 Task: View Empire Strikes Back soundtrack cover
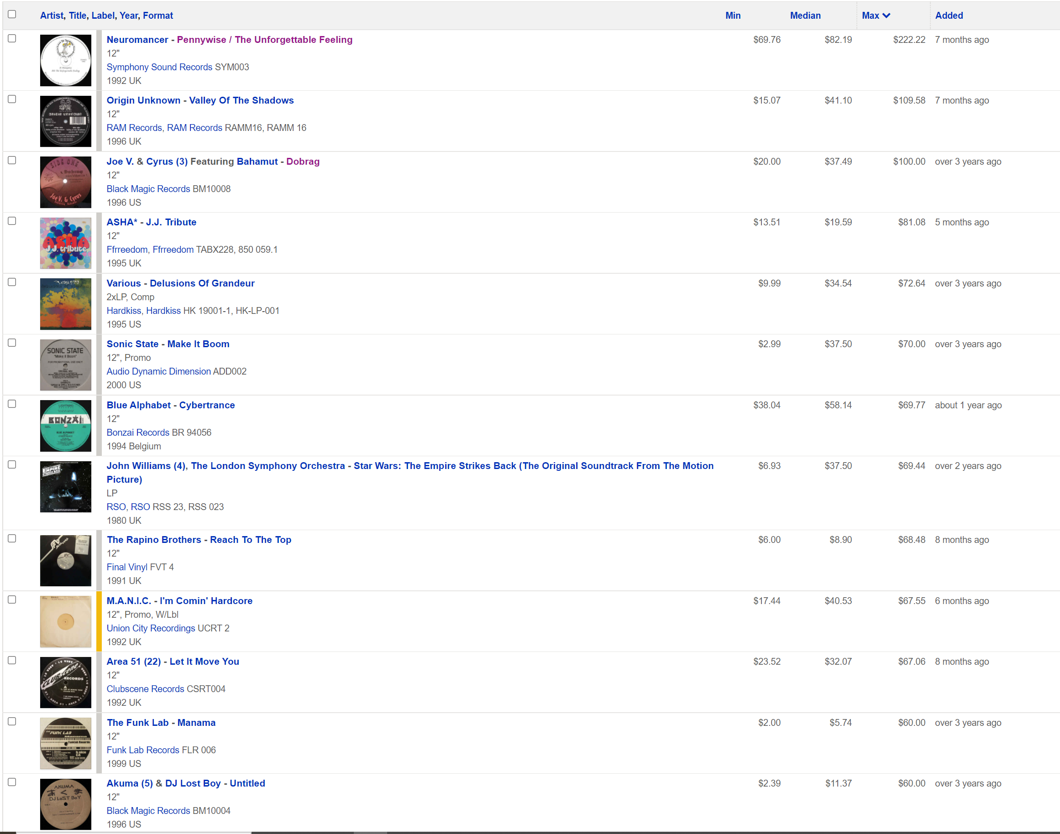tap(65, 487)
